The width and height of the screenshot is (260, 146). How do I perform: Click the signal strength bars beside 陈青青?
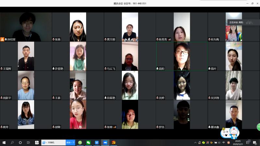[169, 39]
